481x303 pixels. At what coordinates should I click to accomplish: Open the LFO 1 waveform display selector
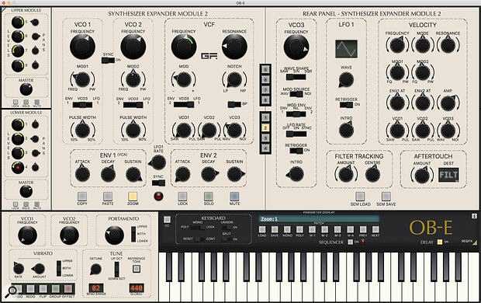(x=346, y=49)
